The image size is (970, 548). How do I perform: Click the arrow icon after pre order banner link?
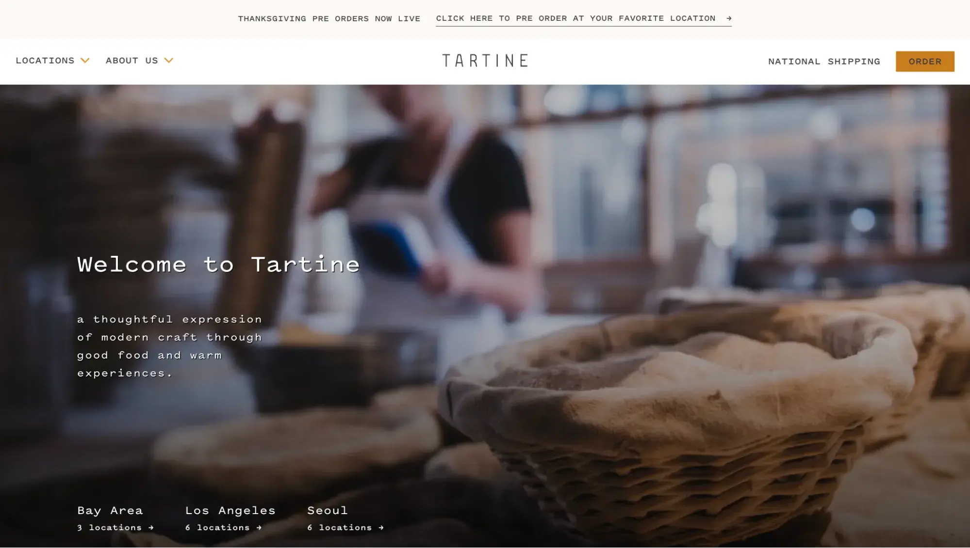[728, 18]
